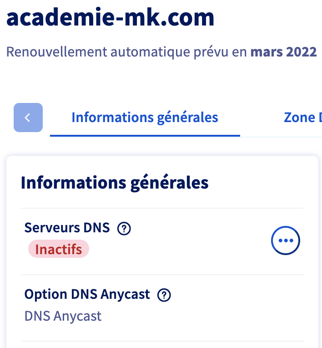Click the help icon beside Serveurs DNS

click(124, 229)
